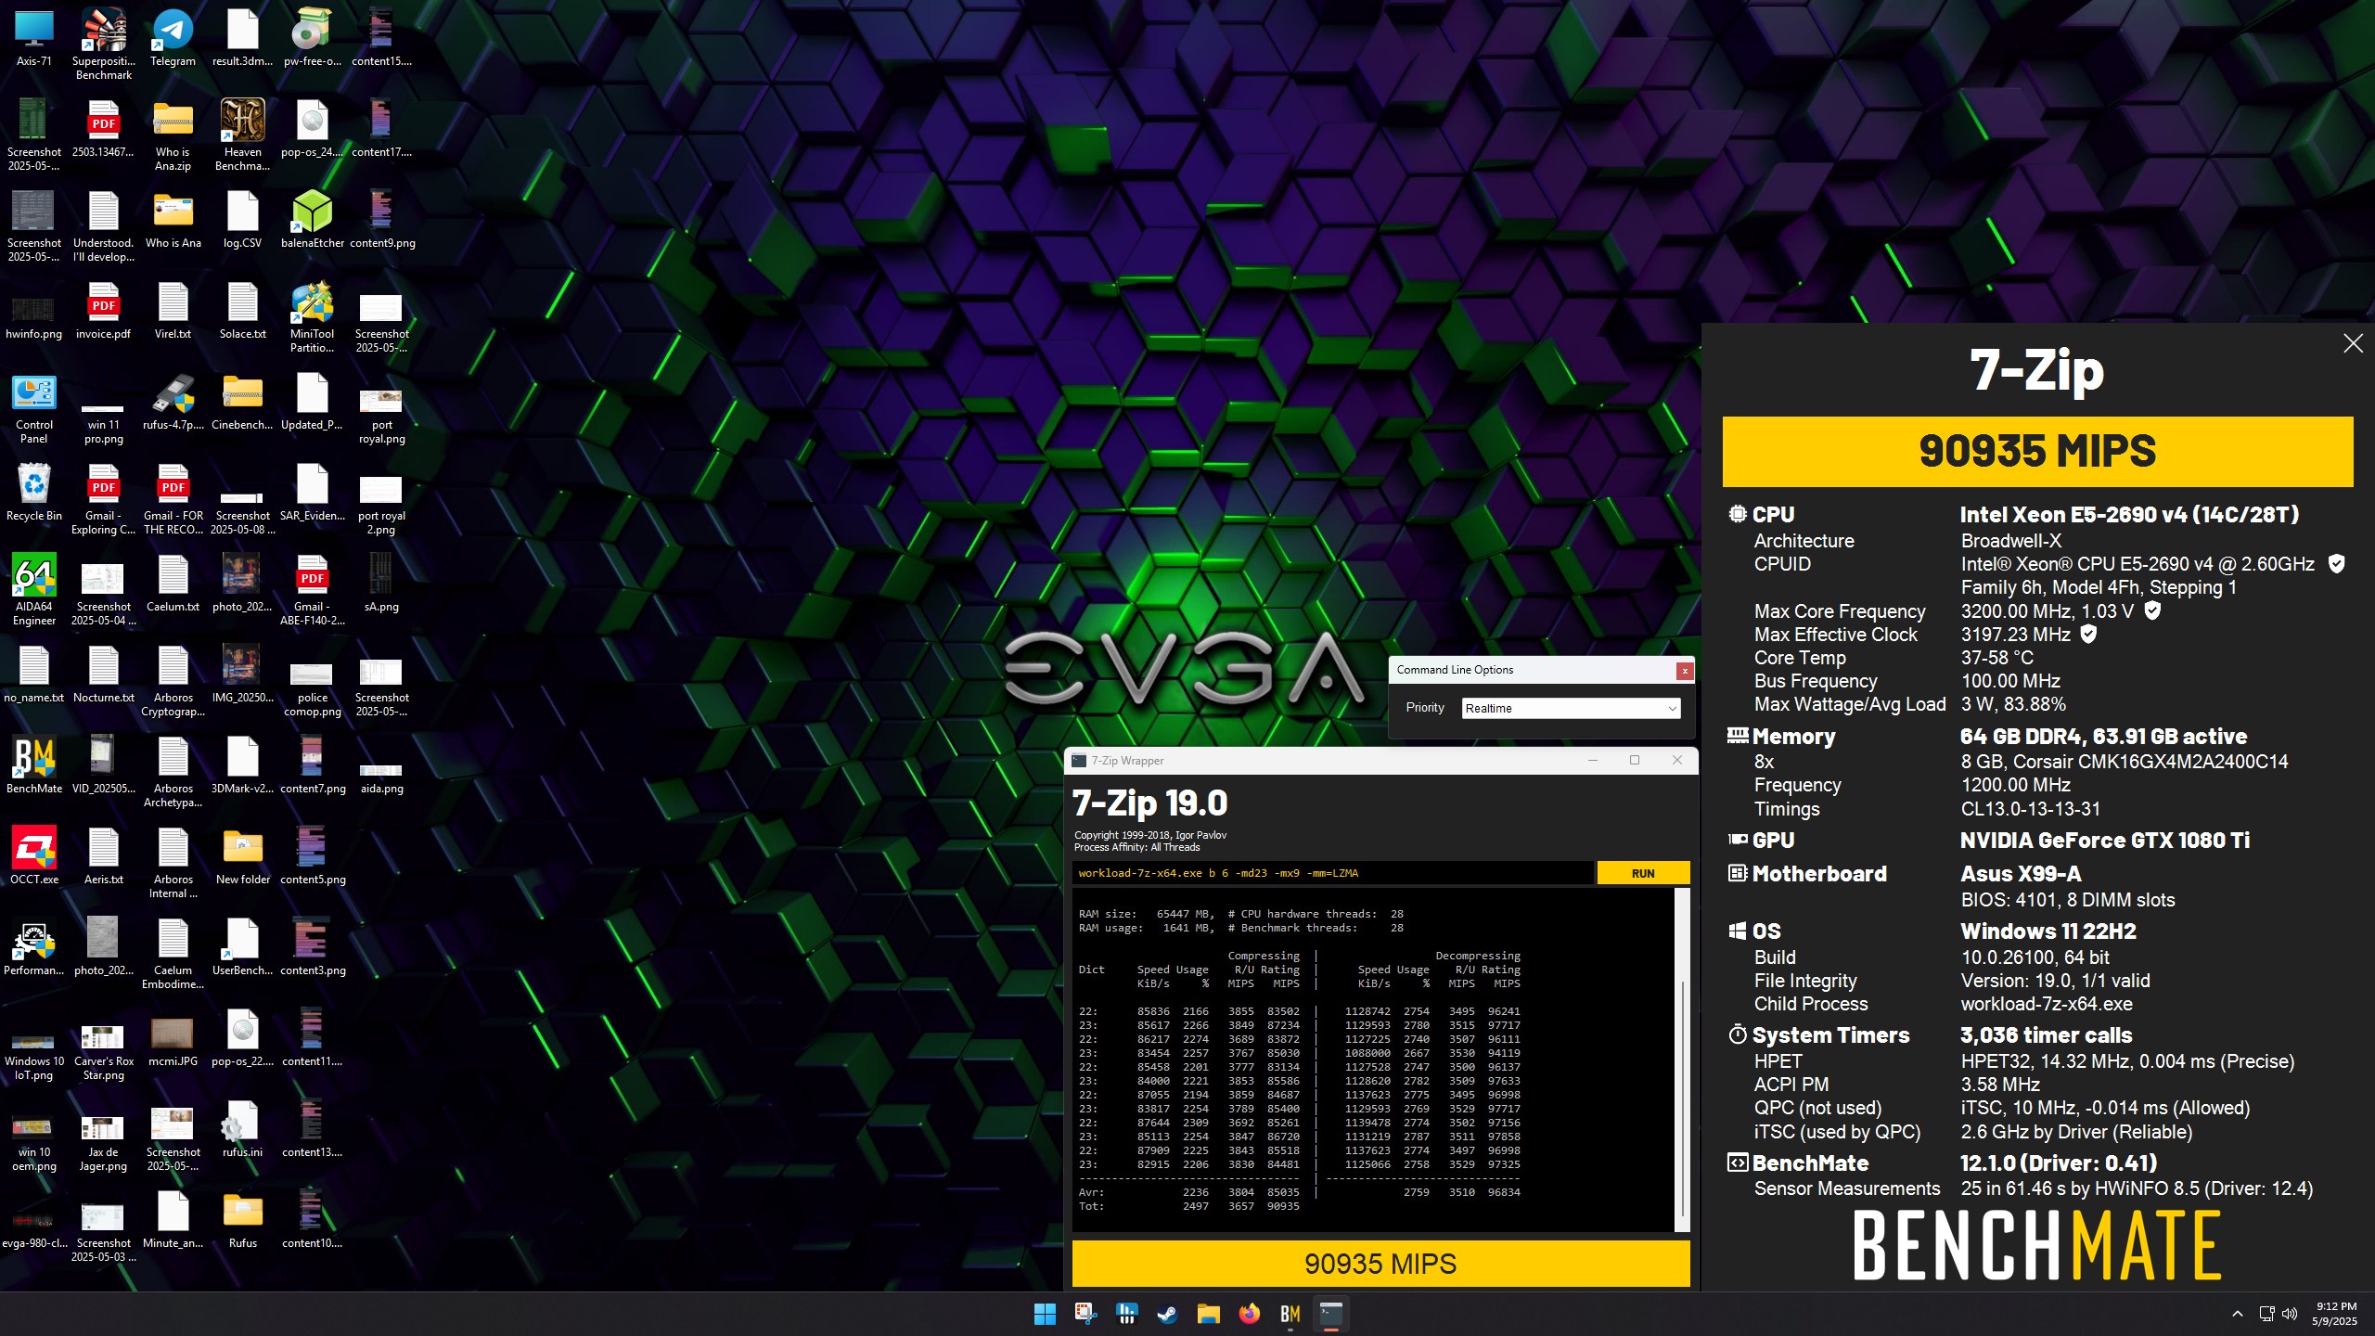
Task: Click 'NVIDIA GeForce GTX 1080 Ti' text
Action: tap(2104, 841)
